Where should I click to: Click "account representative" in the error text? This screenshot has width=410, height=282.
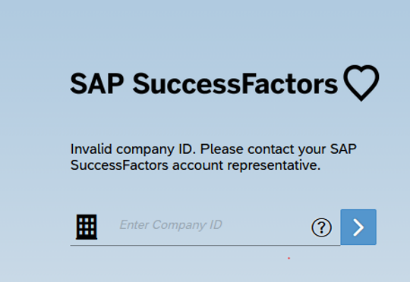pyautogui.click(x=246, y=165)
